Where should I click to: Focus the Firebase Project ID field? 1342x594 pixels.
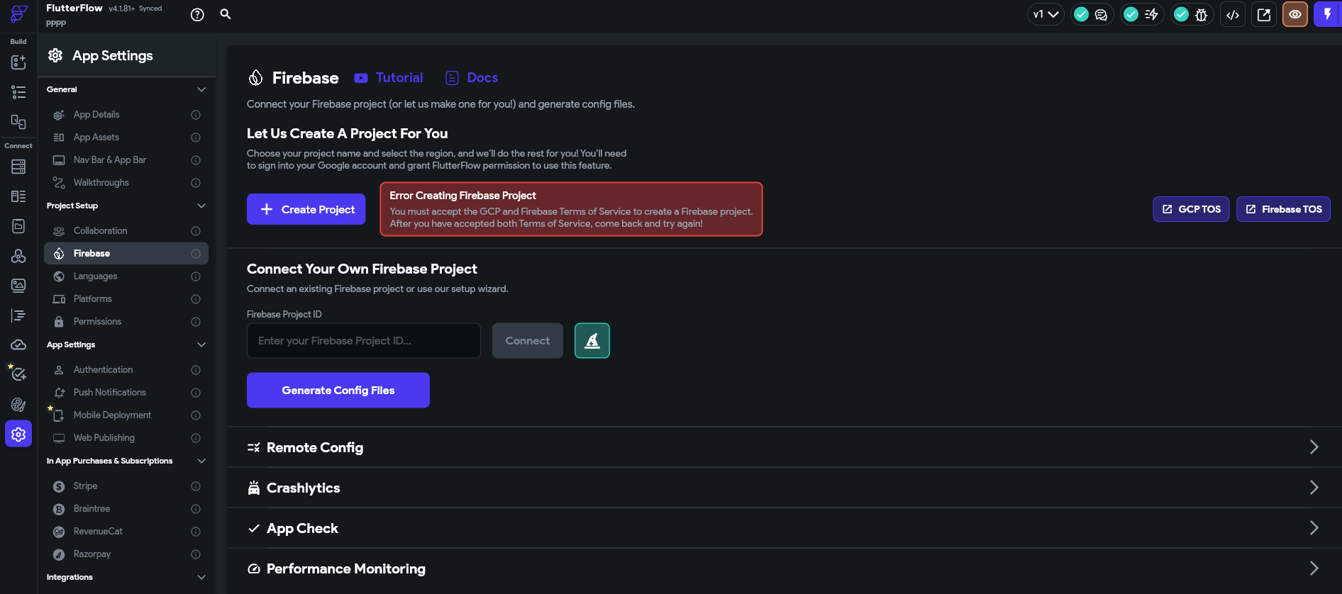click(364, 341)
